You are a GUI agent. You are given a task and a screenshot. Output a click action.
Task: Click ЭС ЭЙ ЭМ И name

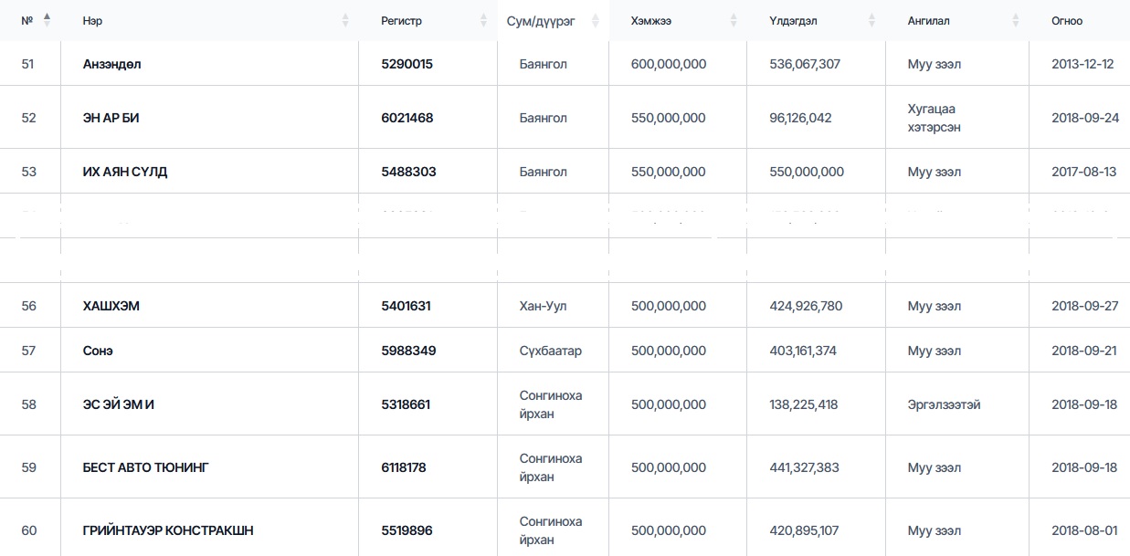(118, 404)
